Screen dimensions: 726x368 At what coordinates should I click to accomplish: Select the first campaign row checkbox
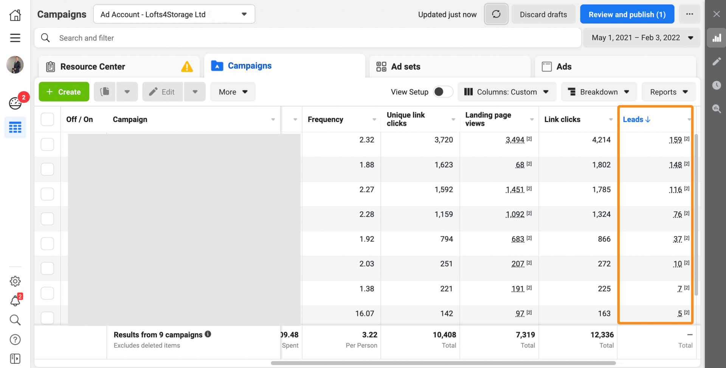coord(47,144)
